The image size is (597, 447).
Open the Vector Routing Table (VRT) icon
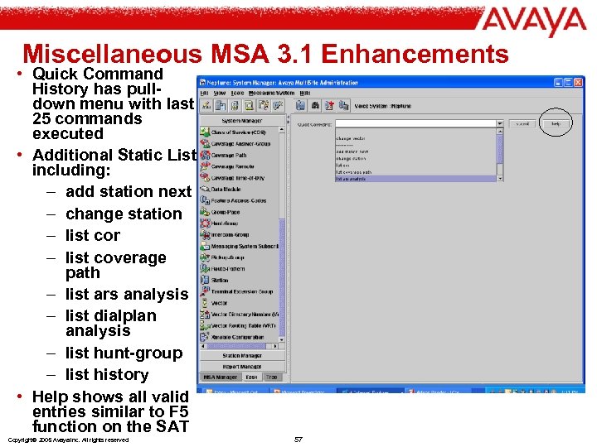click(206, 326)
